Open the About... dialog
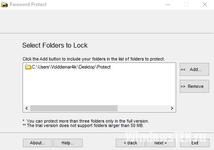Viewport: 214px width, 150px height. pos(37,143)
